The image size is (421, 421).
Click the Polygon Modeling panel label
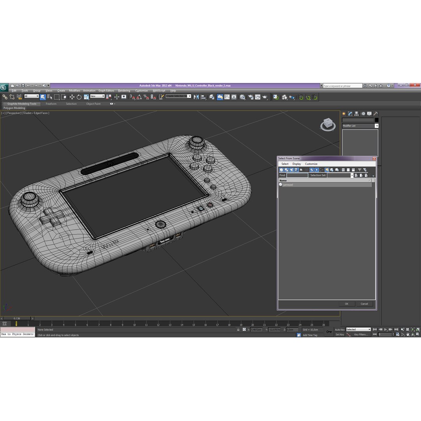[14, 108]
